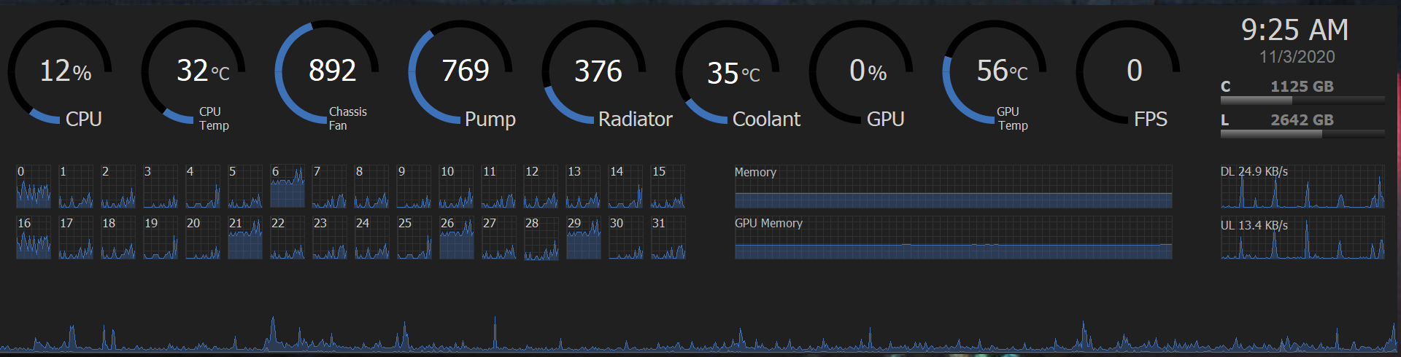1401x357 pixels.
Task: Select the CPU Temp gauge reading 32°C
Action: click(193, 72)
